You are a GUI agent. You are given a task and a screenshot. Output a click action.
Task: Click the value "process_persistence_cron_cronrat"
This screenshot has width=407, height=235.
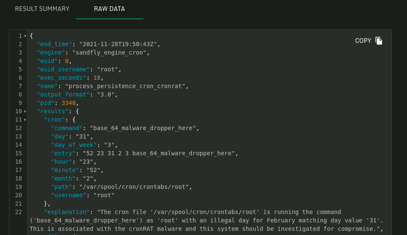(x=125, y=86)
